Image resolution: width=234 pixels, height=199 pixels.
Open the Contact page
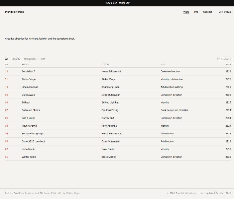coord(207,12)
